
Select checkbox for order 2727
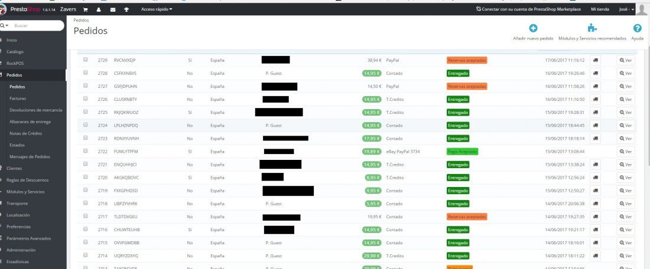(x=86, y=86)
